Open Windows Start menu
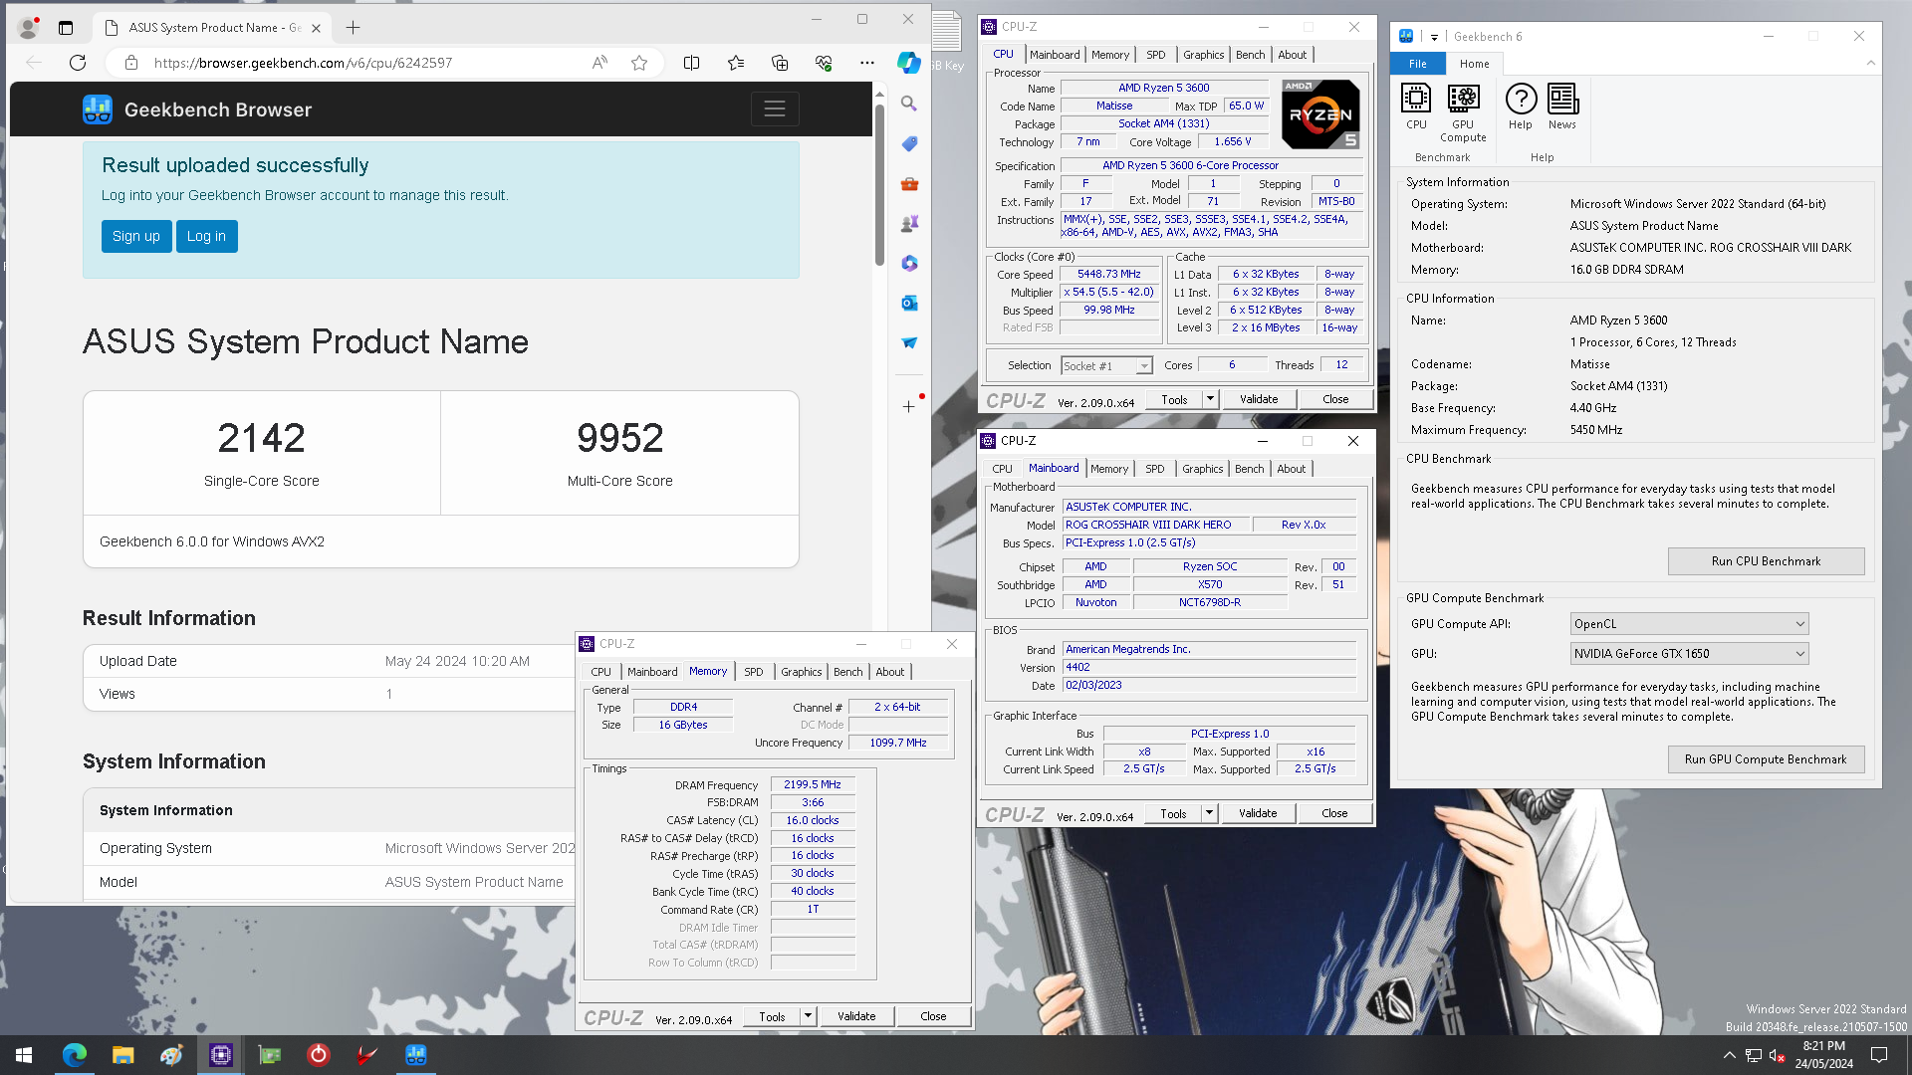Image resolution: width=1912 pixels, height=1075 pixels. pyautogui.click(x=24, y=1055)
